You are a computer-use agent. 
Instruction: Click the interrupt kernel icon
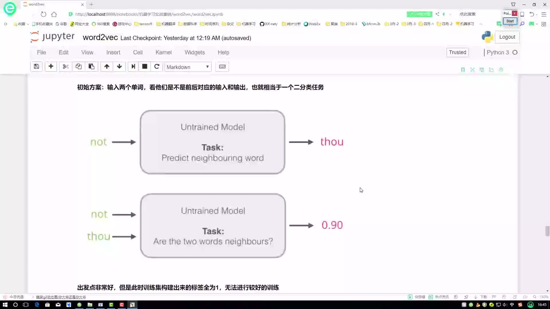point(145,67)
